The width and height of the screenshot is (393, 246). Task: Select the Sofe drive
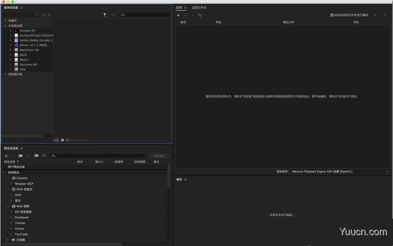23,69
